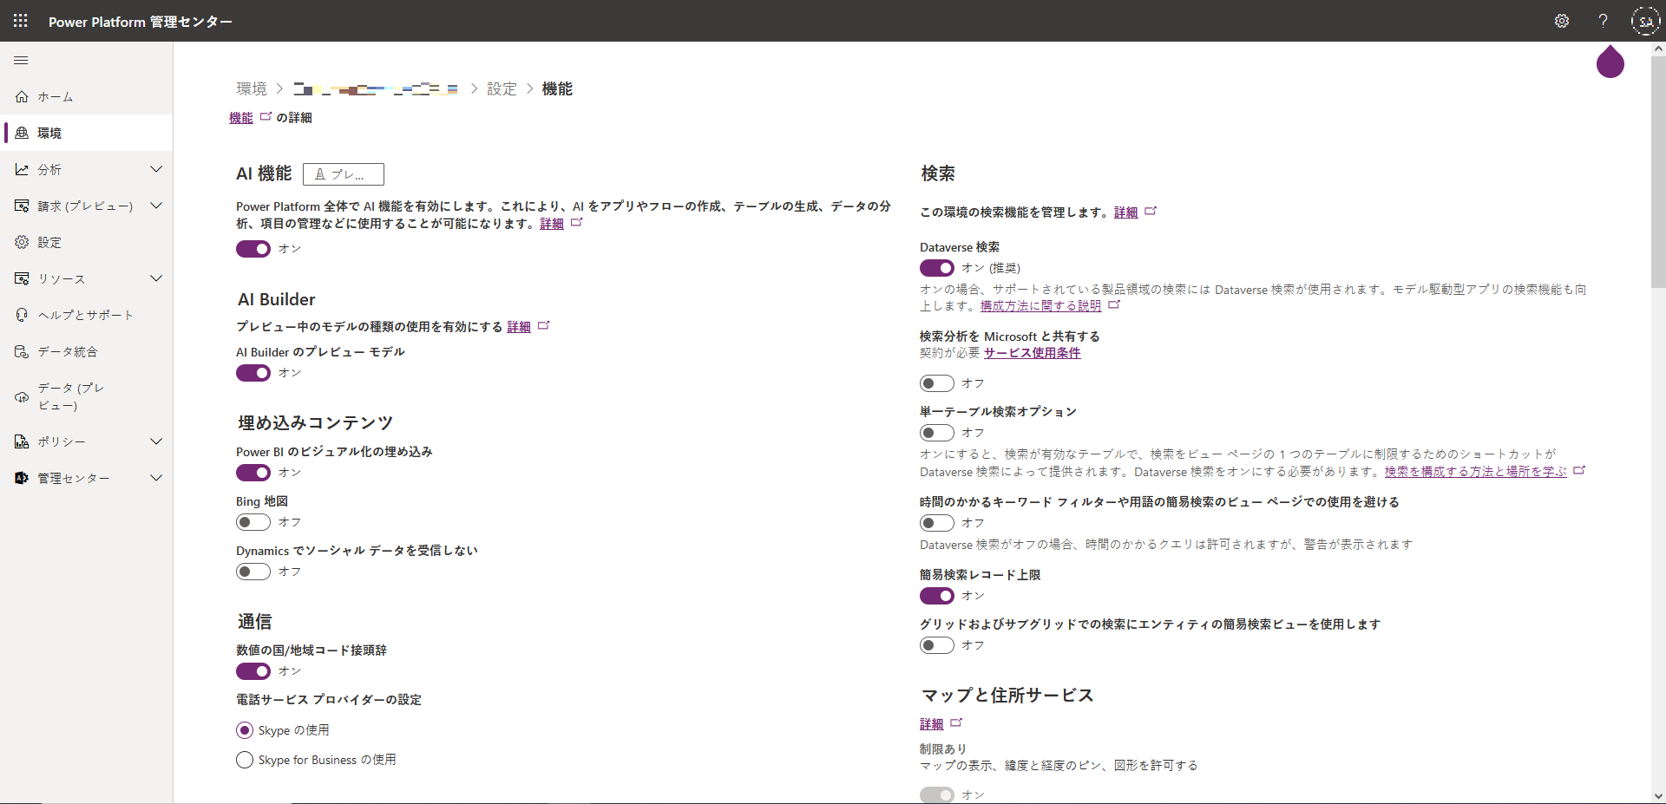Screen dimensions: 1666x804
Task: Click external link icon after 検索を構成する方法と場所を学ぶ
Action: (x=1579, y=470)
